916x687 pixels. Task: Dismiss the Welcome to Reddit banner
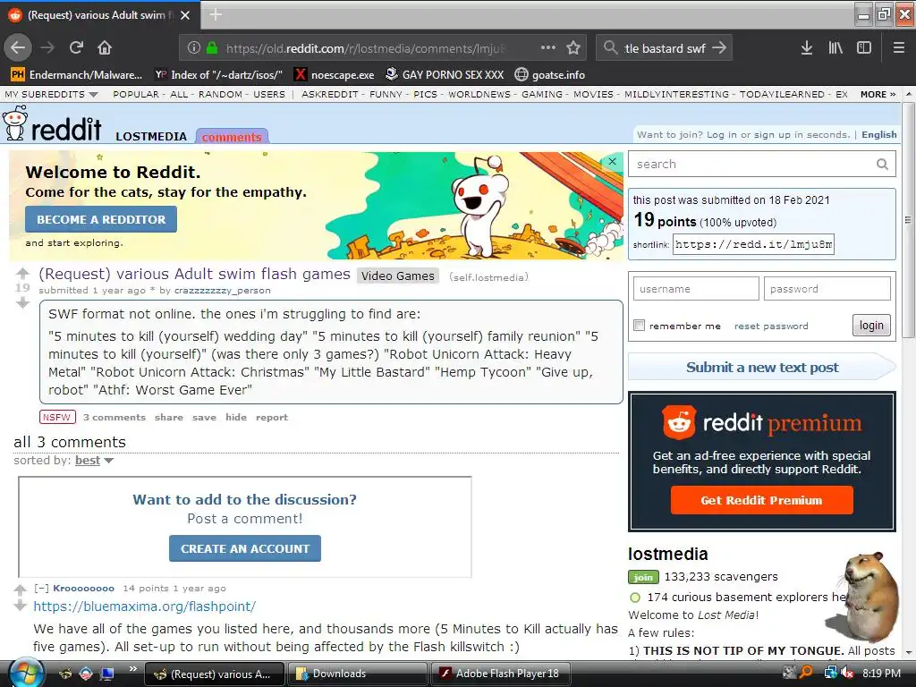click(612, 161)
